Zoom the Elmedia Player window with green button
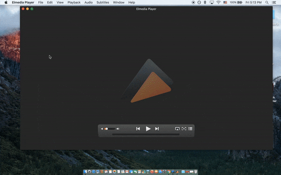Viewport: 281px width, 175px height. tap(32, 9)
